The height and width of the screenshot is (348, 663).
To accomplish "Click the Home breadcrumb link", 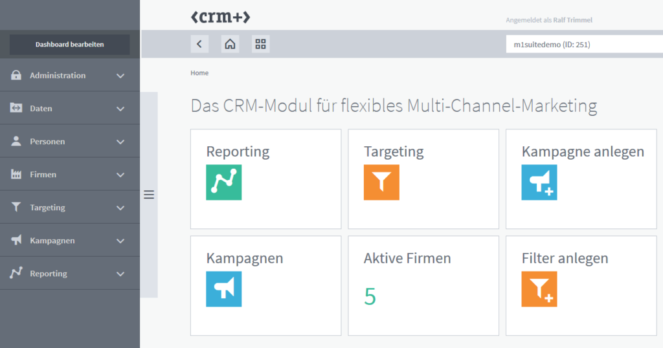I will [x=199, y=73].
